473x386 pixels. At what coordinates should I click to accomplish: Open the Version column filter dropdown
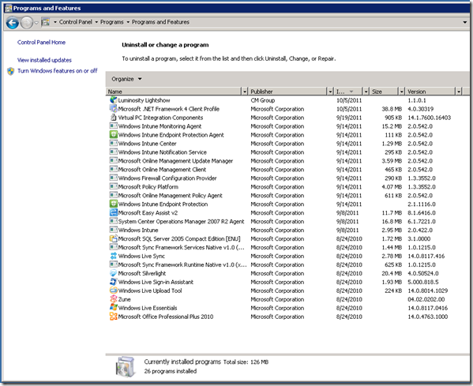point(459,92)
